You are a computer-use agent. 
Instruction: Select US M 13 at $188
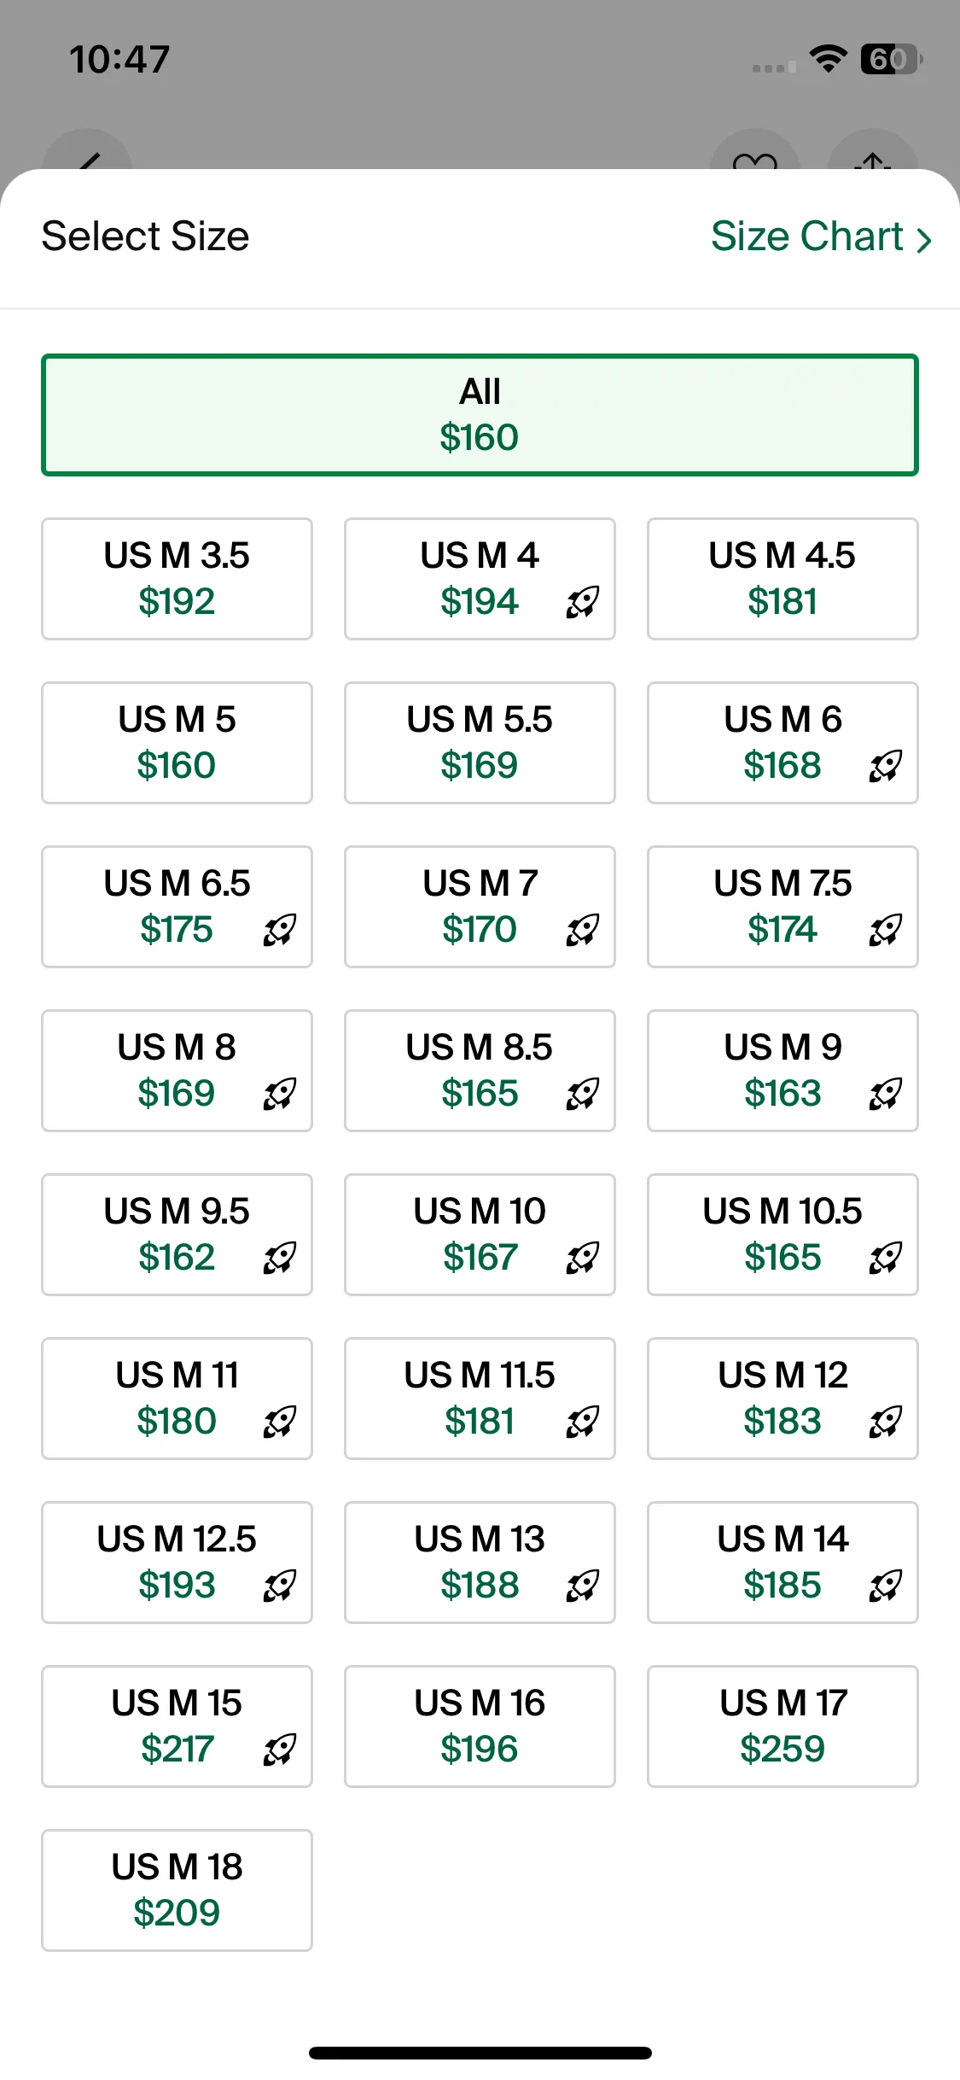pos(480,1563)
